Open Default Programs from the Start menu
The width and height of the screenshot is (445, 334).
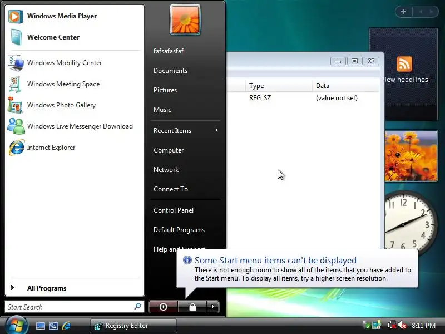tap(186, 230)
